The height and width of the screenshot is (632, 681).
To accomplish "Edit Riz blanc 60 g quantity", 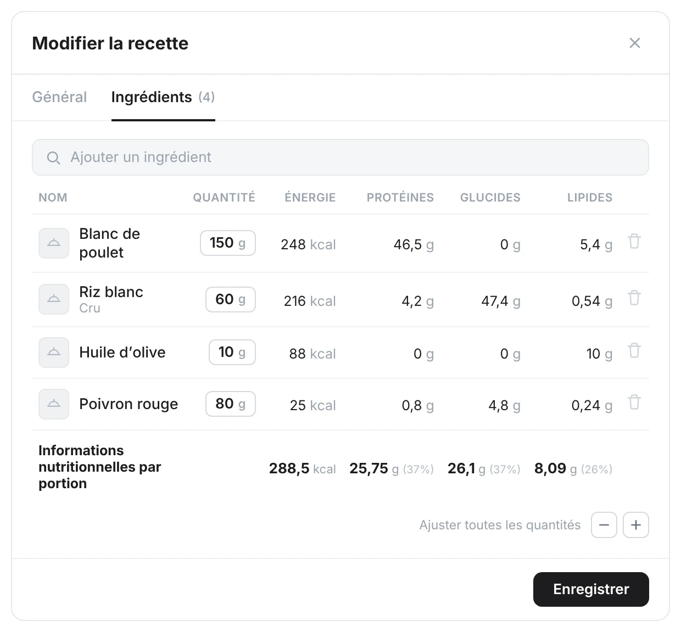I will pos(231,299).
